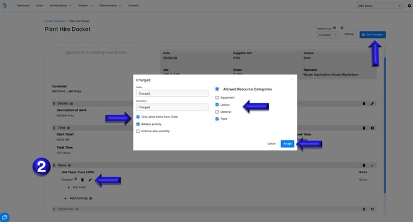
Task: Toggle Allowed Resource Categories select-all checkbox
Action: click(217, 89)
